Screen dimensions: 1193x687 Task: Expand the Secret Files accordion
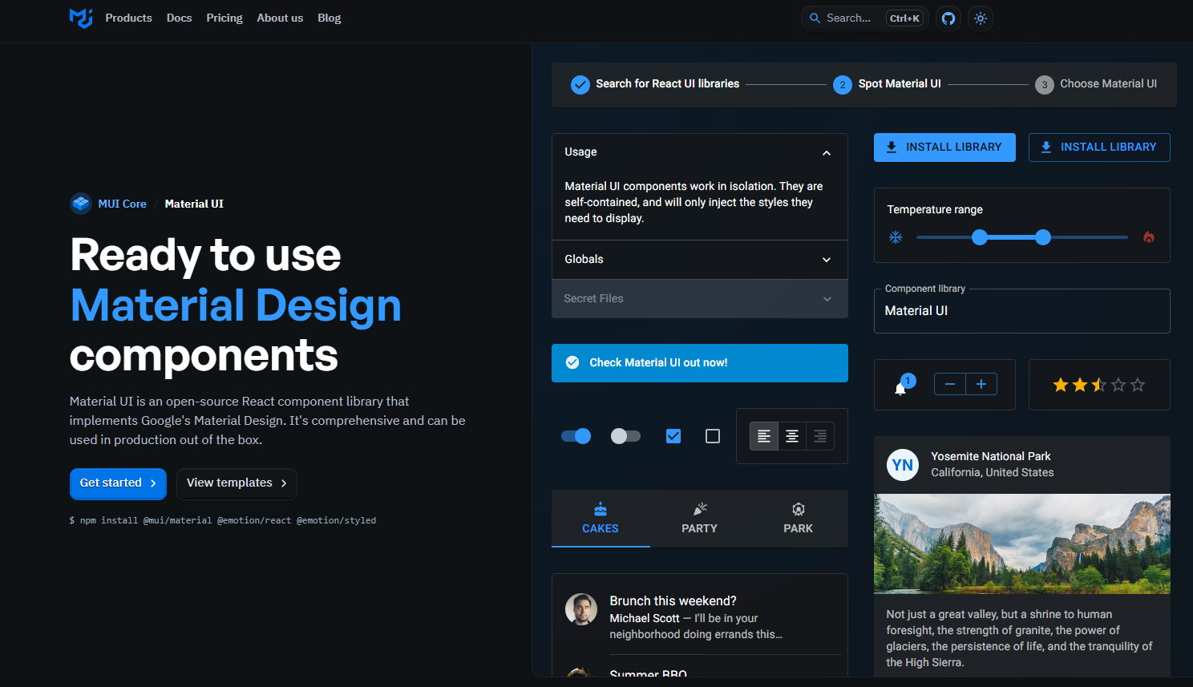(x=700, y=299)
